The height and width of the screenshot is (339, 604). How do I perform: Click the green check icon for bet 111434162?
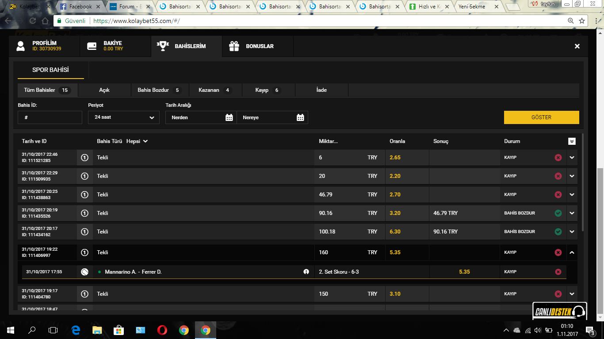click(x=558, y=232)
